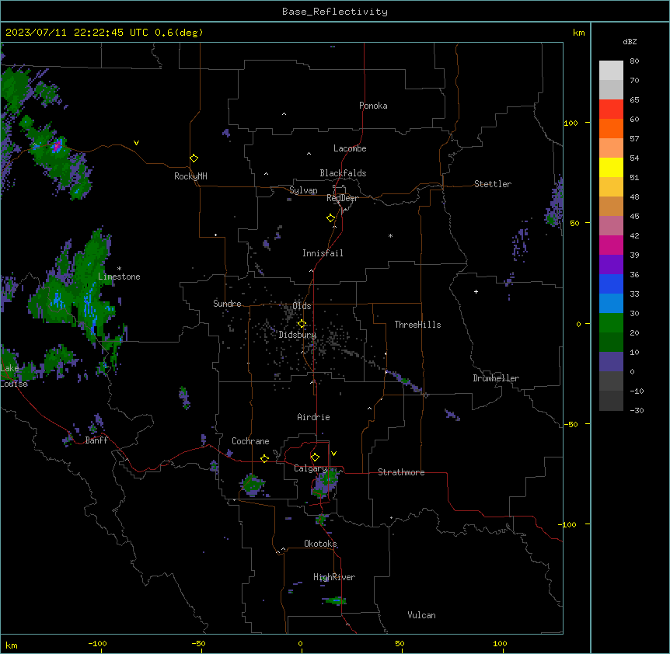Pick the yellow 51-54 dBZ legend swatch

tap(611, 167)
